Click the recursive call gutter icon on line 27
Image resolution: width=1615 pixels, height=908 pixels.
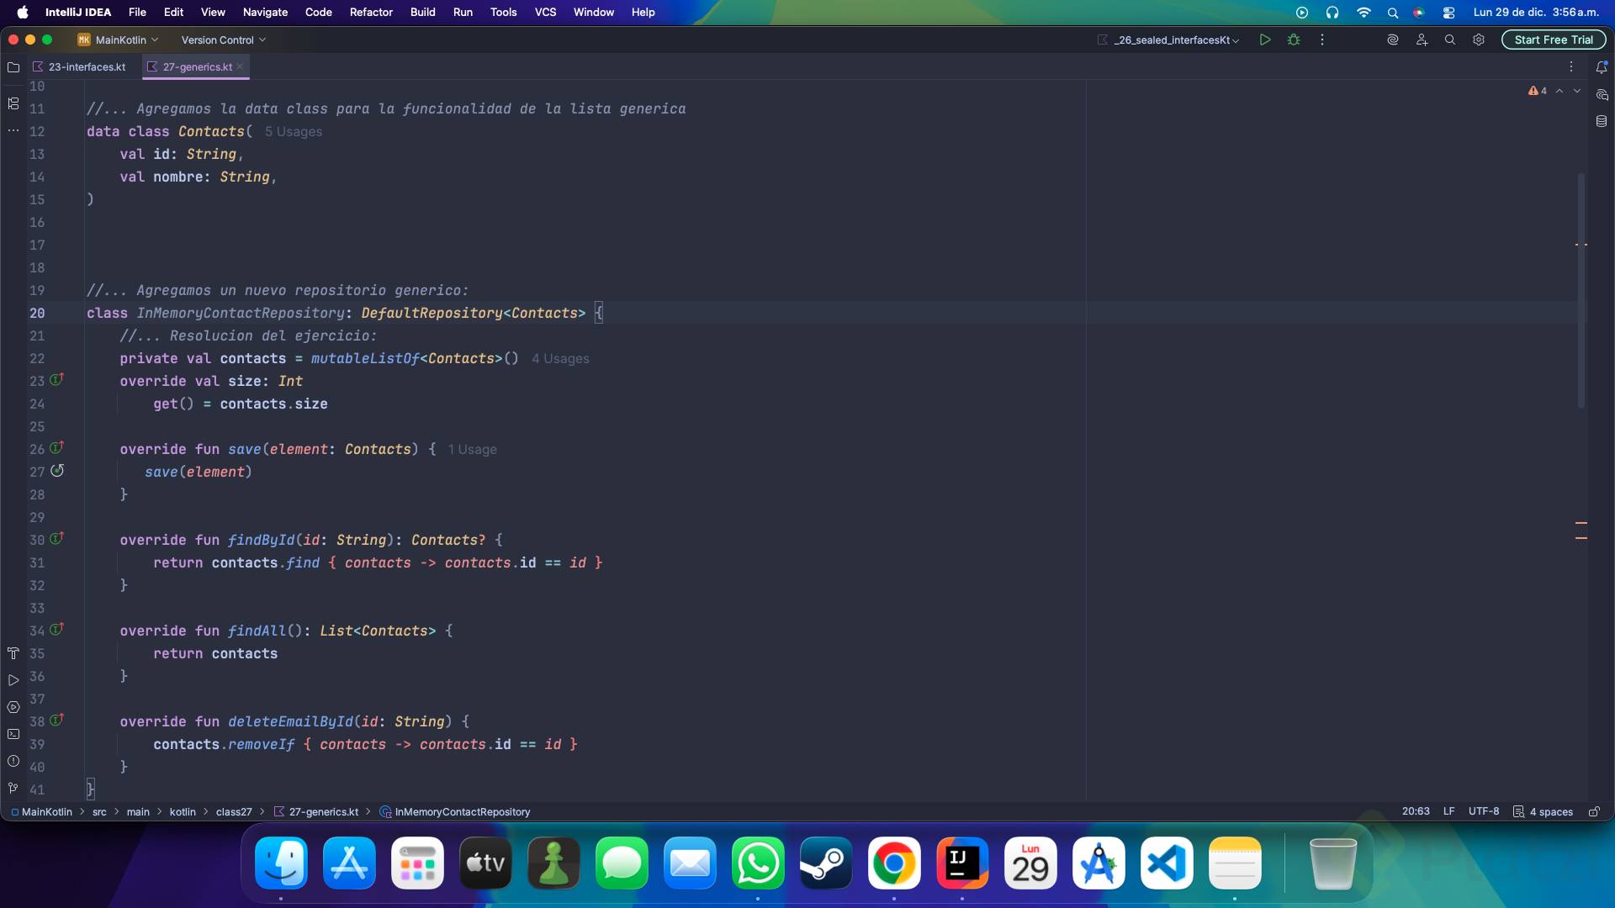(x=57, y=471)
